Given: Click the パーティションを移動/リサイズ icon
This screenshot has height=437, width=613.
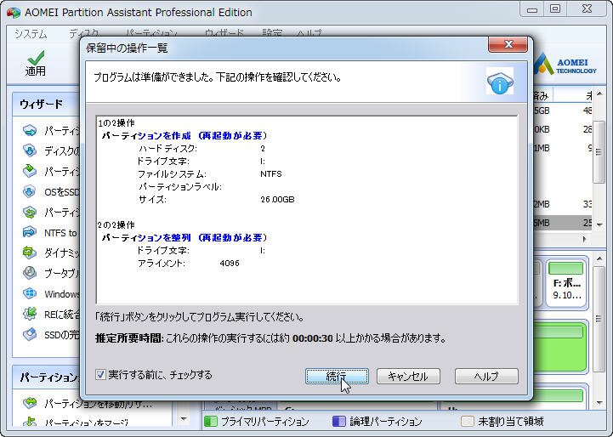Looking at the screenshot, I should [x=30, y=403].
